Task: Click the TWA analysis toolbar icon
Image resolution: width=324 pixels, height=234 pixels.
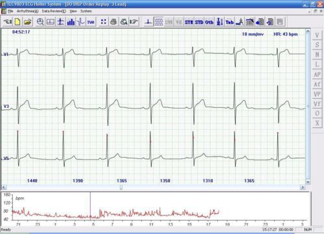Action: (x=91, y=21)
